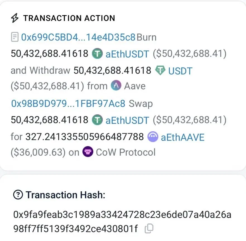The image size is (246, 241).
Task: Click the 327.241335505966487788 swap amount
Action: click(x=85, y=137)
